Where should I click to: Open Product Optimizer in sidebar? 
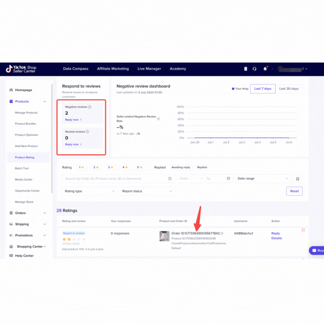[27, 135]
